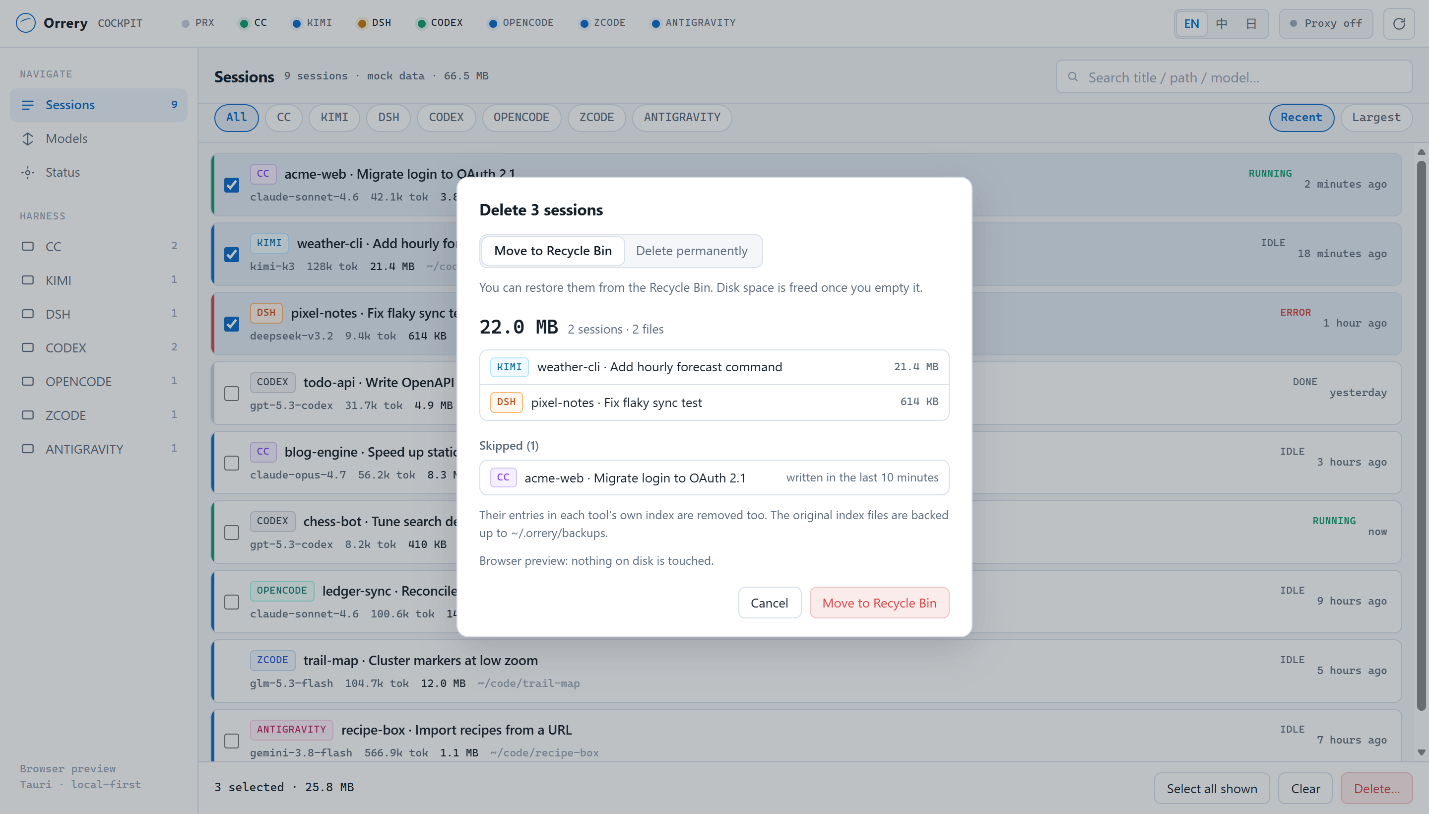Cancel the delete dialog
The width and height of the screenshot is (1429, 814).
point(769,603)
